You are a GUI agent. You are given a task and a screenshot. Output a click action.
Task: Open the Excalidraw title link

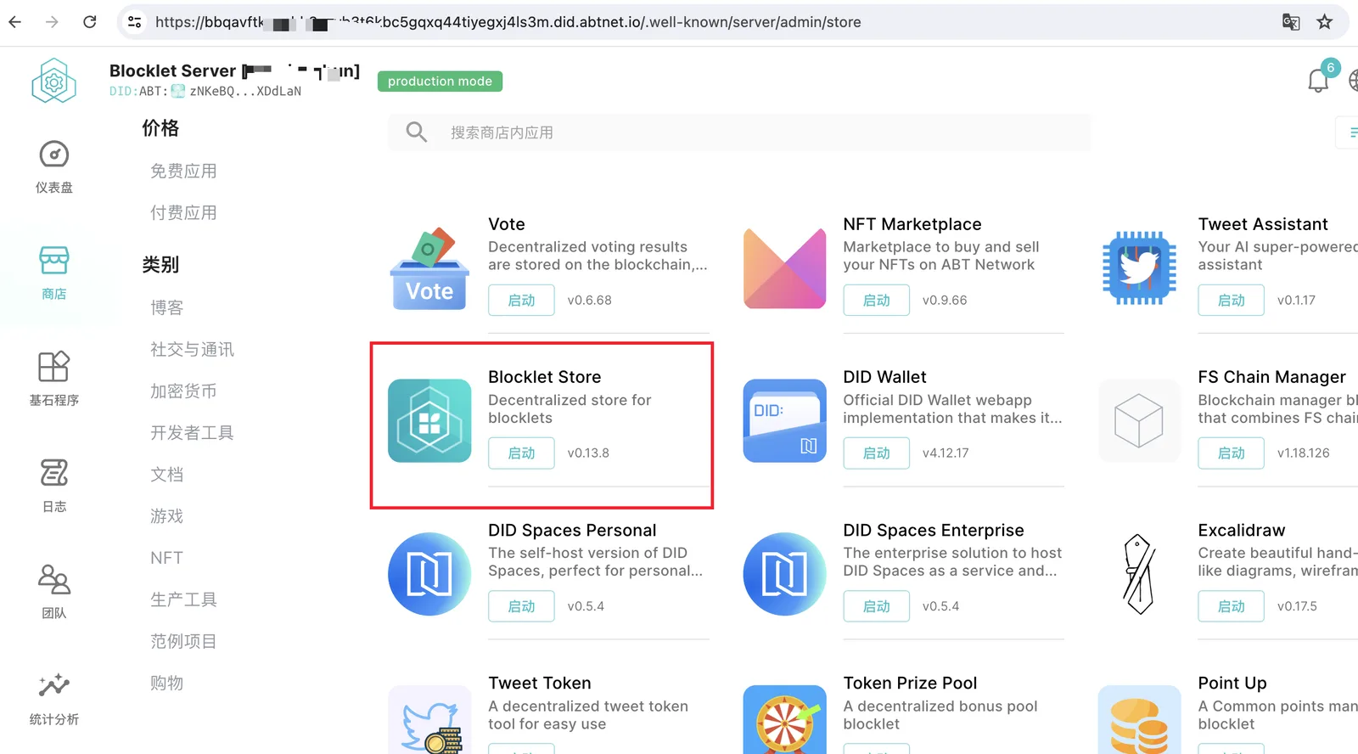(1242, 531)
